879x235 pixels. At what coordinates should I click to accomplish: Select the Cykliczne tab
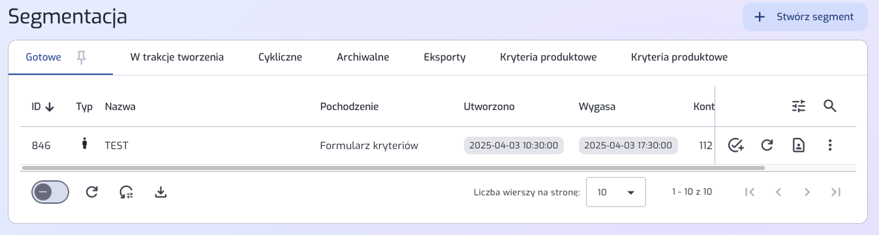(x=280, y=57)
